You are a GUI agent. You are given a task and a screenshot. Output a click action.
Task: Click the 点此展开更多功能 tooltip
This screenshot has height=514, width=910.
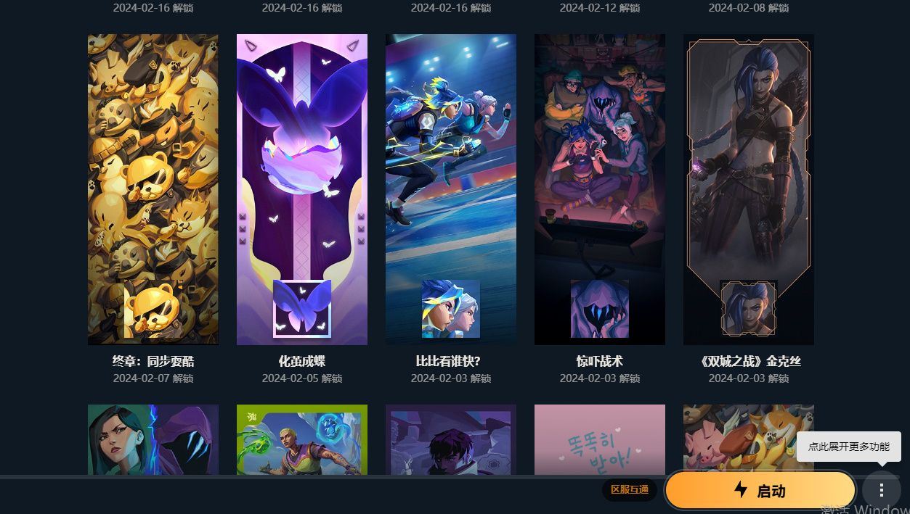point(848,447)
